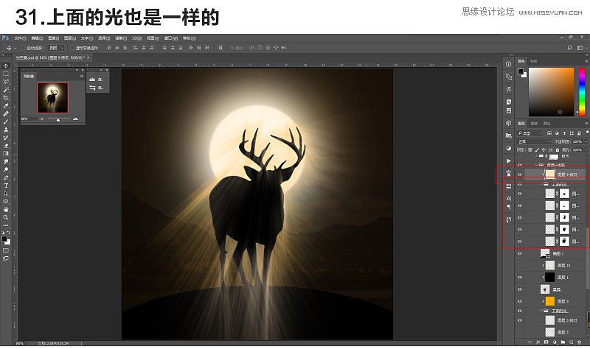Select the Brush tool
Viewport: 590px width, 349px height.
[6, 121]
